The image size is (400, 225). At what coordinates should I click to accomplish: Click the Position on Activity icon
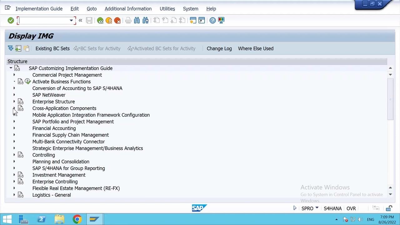(18, 48)
